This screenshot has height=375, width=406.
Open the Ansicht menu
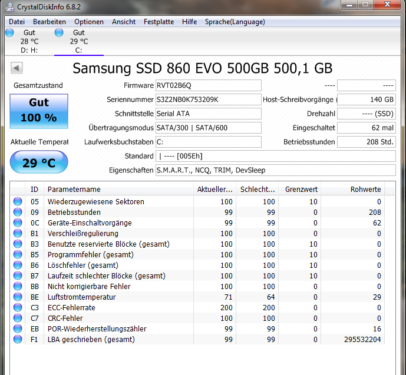[x=124, y=22]
